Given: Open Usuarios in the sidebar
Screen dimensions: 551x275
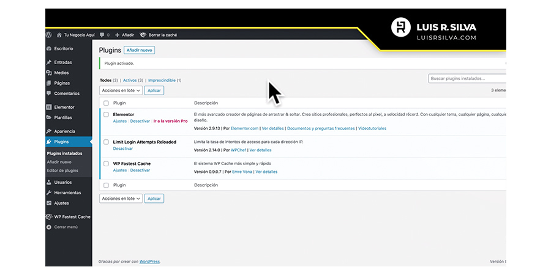Looking at the screenshot, I should (x=63, y=182).
